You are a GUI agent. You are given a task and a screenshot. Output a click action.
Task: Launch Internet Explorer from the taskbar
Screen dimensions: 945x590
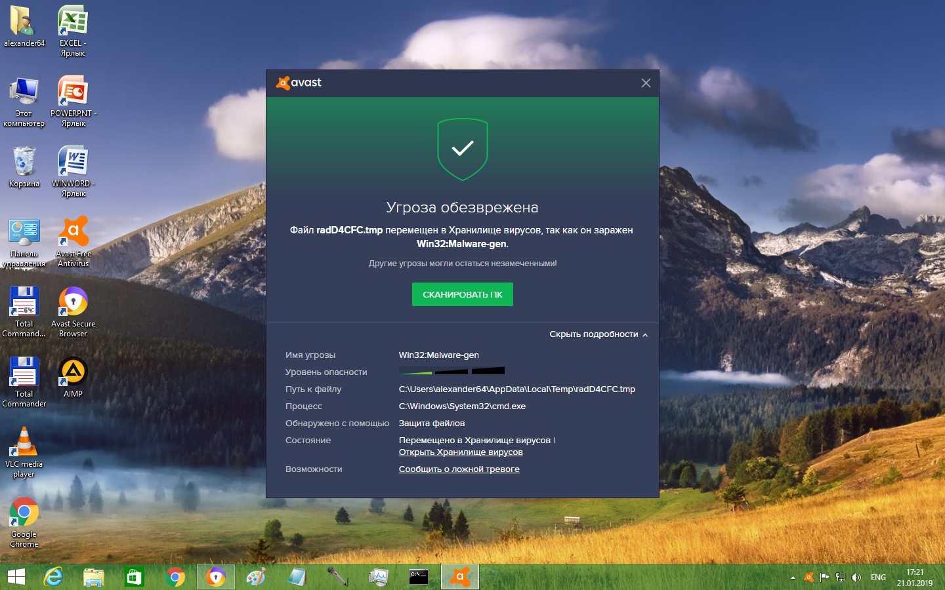(53, 577)
